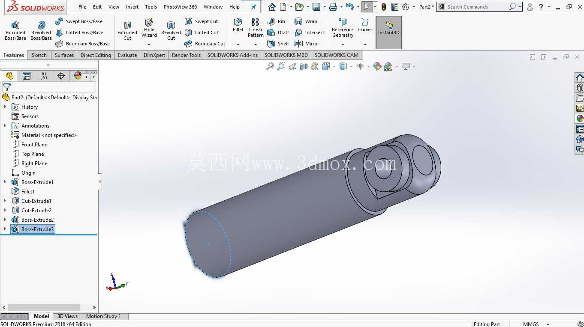
Task: Switch to the Evaluate tab
Action: coord(127,55)
